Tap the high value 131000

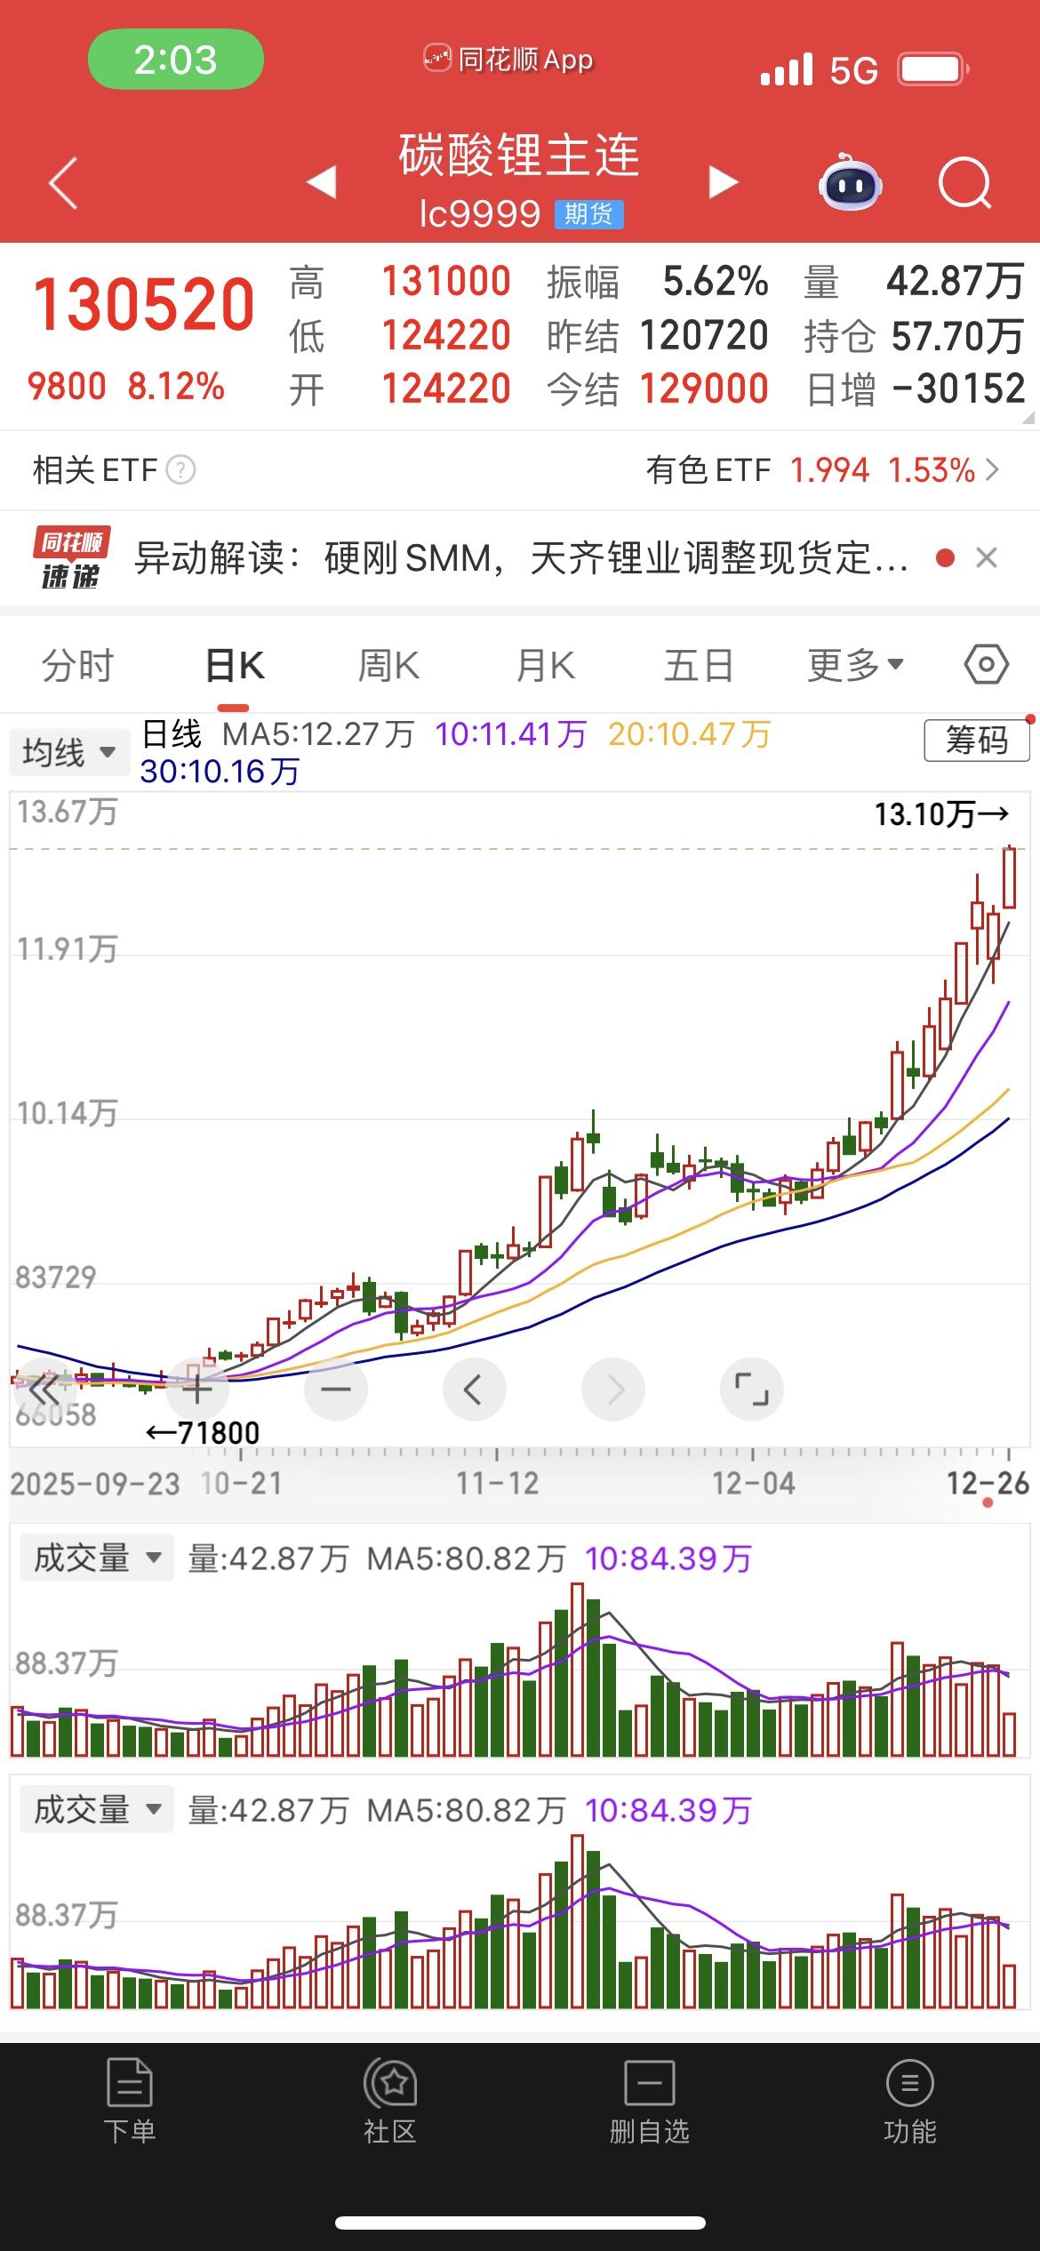(x=446, y=282)
